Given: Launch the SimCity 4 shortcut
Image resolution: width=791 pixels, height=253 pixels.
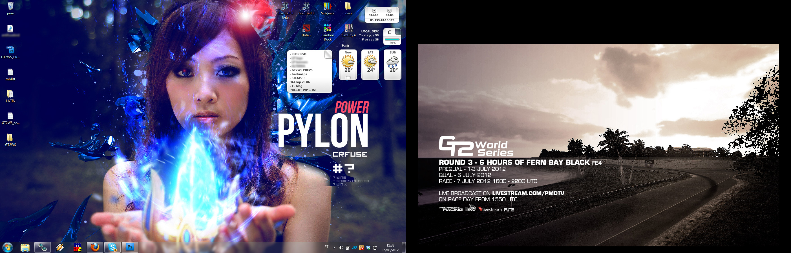Looking at the screenshot, I should (348, 30).
